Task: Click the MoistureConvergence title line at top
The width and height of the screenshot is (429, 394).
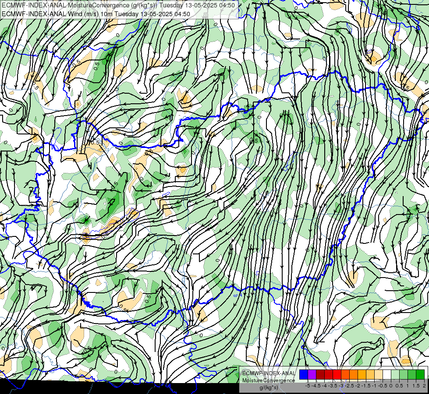Action: [118, 5]
